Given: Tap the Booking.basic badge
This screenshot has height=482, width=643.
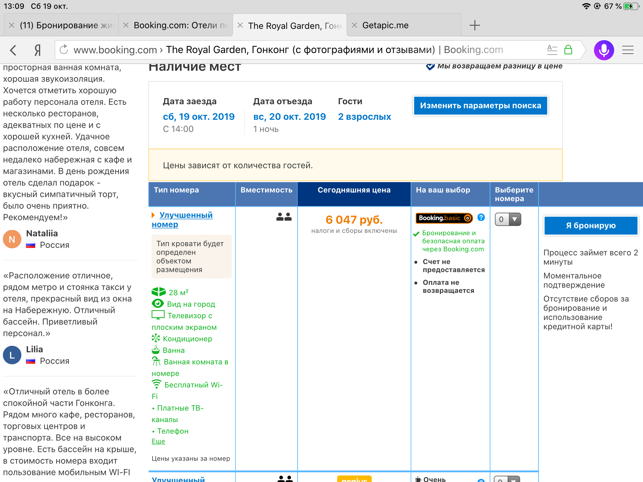Looking at the screenshot, I should coord(444,218).
